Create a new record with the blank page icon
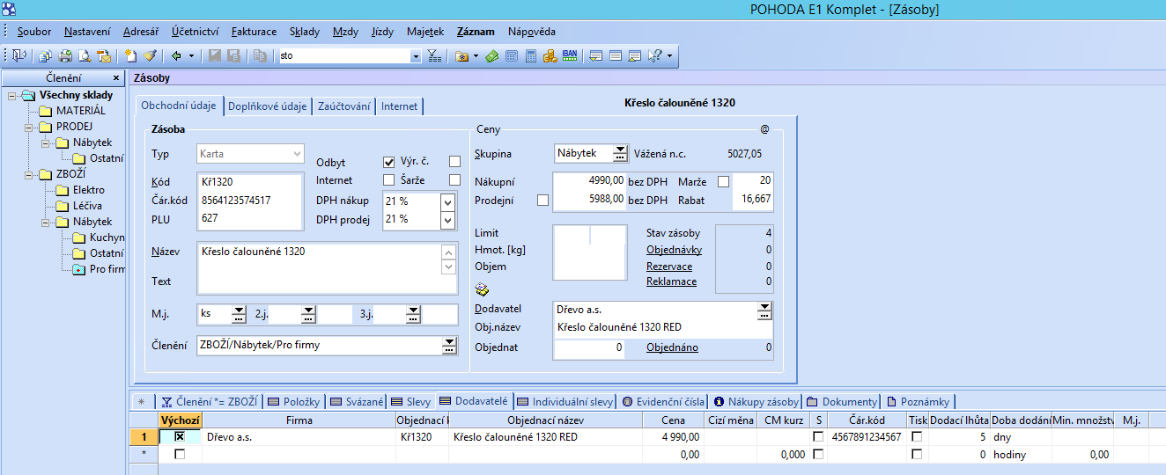Viewport: 1166px width, 475px height. (x=131, y=55)
